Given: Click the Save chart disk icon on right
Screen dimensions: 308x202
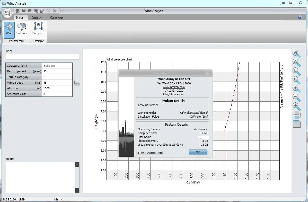Looking at the screenshot, I should tap(297, 124).
